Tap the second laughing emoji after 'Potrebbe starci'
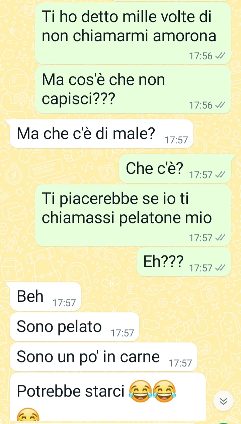The image size is (241, 424). [x=164, y=391]
